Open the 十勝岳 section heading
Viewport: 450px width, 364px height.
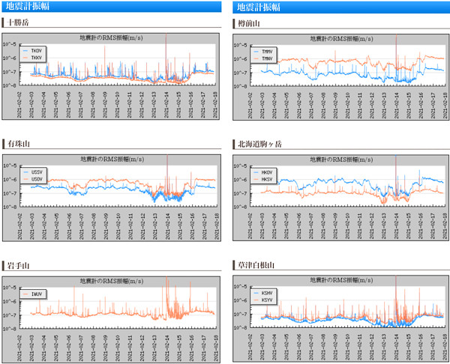point(15,23)
